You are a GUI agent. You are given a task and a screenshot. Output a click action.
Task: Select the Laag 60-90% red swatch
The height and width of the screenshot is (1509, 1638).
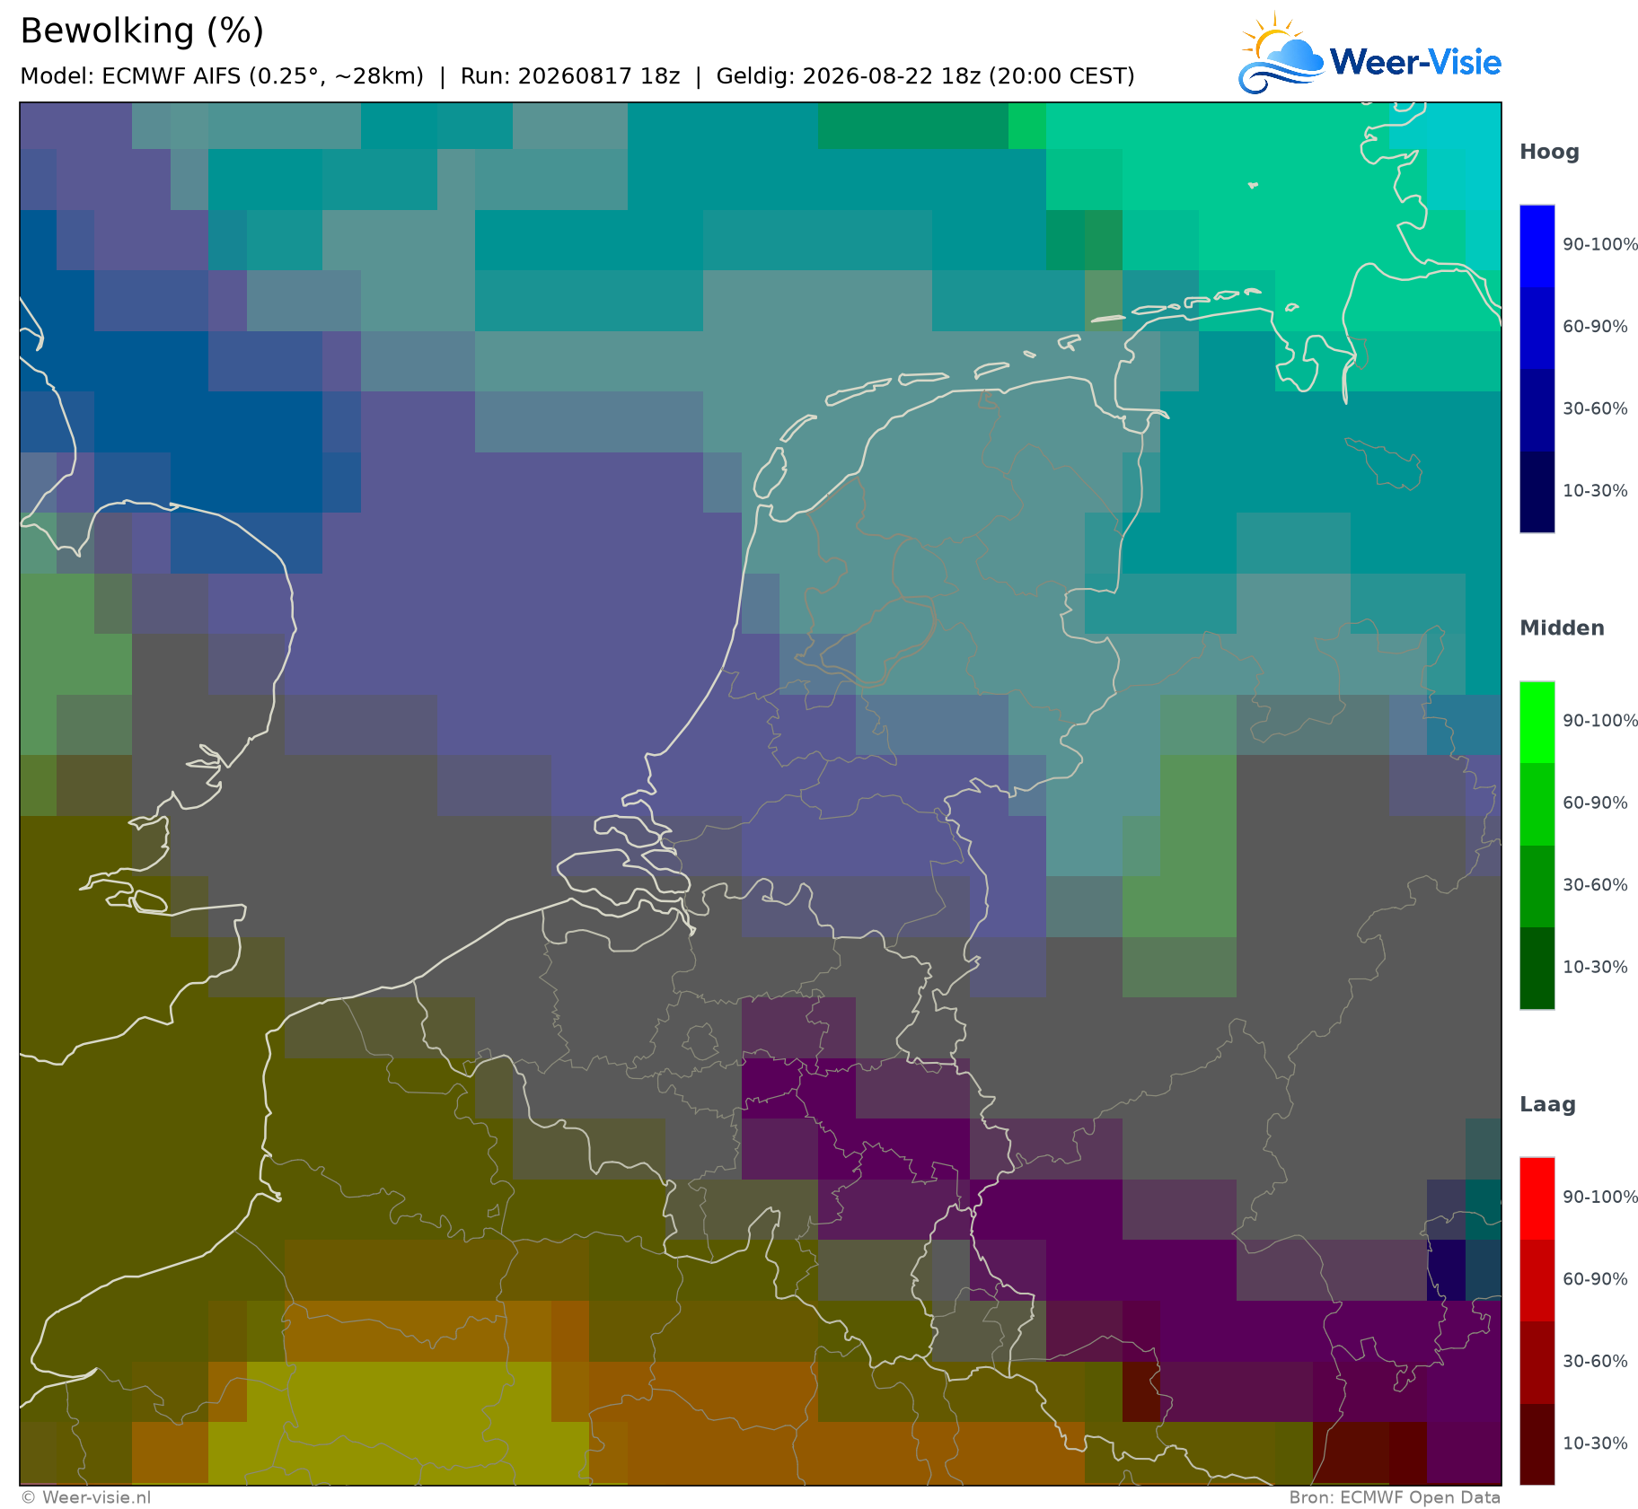(1537, 1280)
